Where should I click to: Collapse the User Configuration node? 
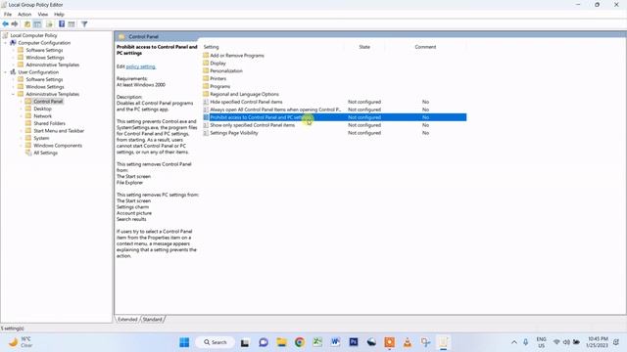pos(6,72)
